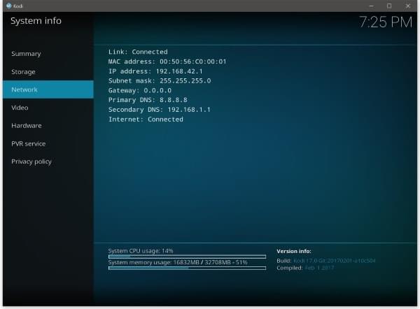Click the MAC address line
Image resolution: width=420 pixels, height=309 pixels.
coord(167,62)
